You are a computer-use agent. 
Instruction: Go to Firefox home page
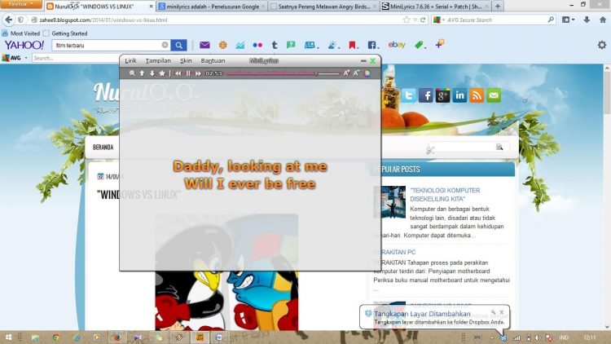(602, 20)
